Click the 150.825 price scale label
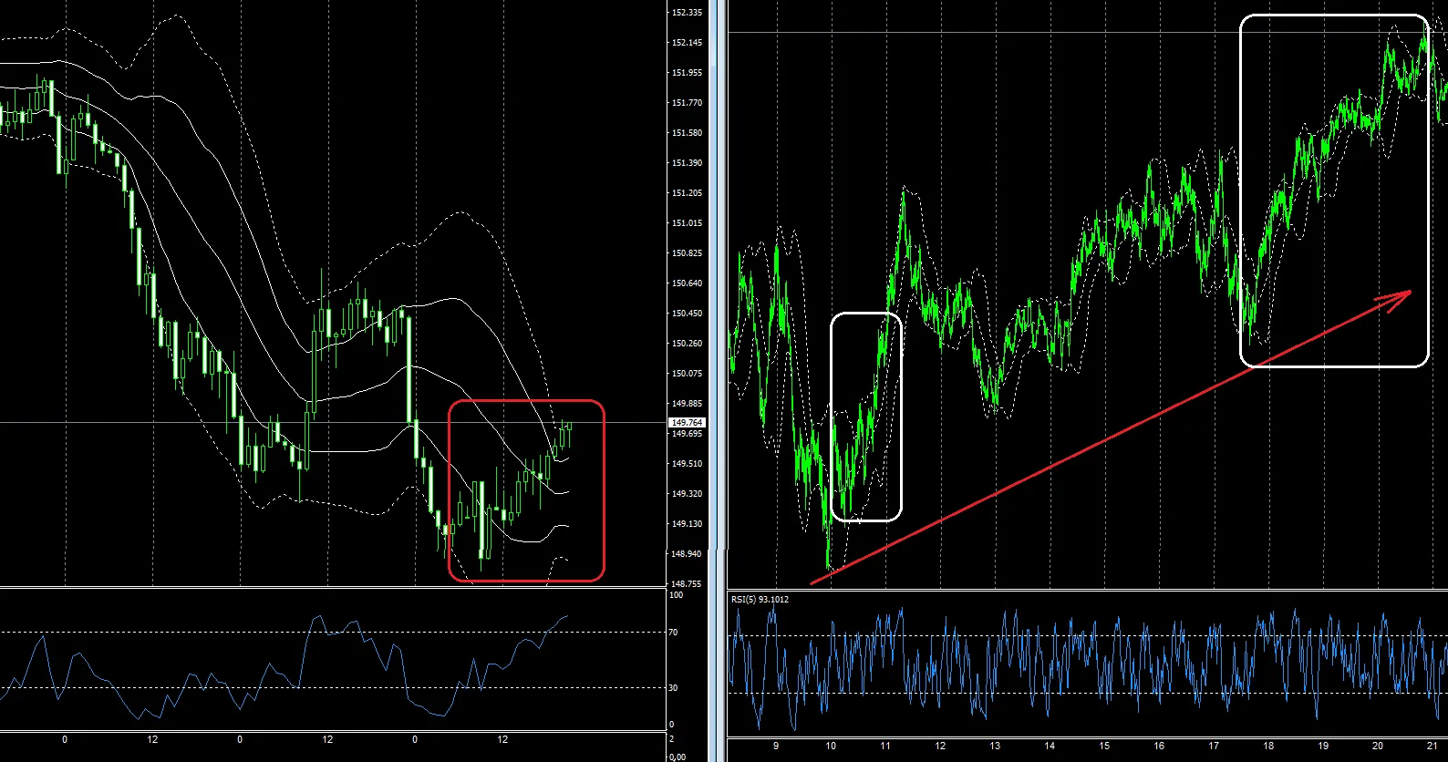Viewport: 1448px width, 762px height. tap(687, 253)
